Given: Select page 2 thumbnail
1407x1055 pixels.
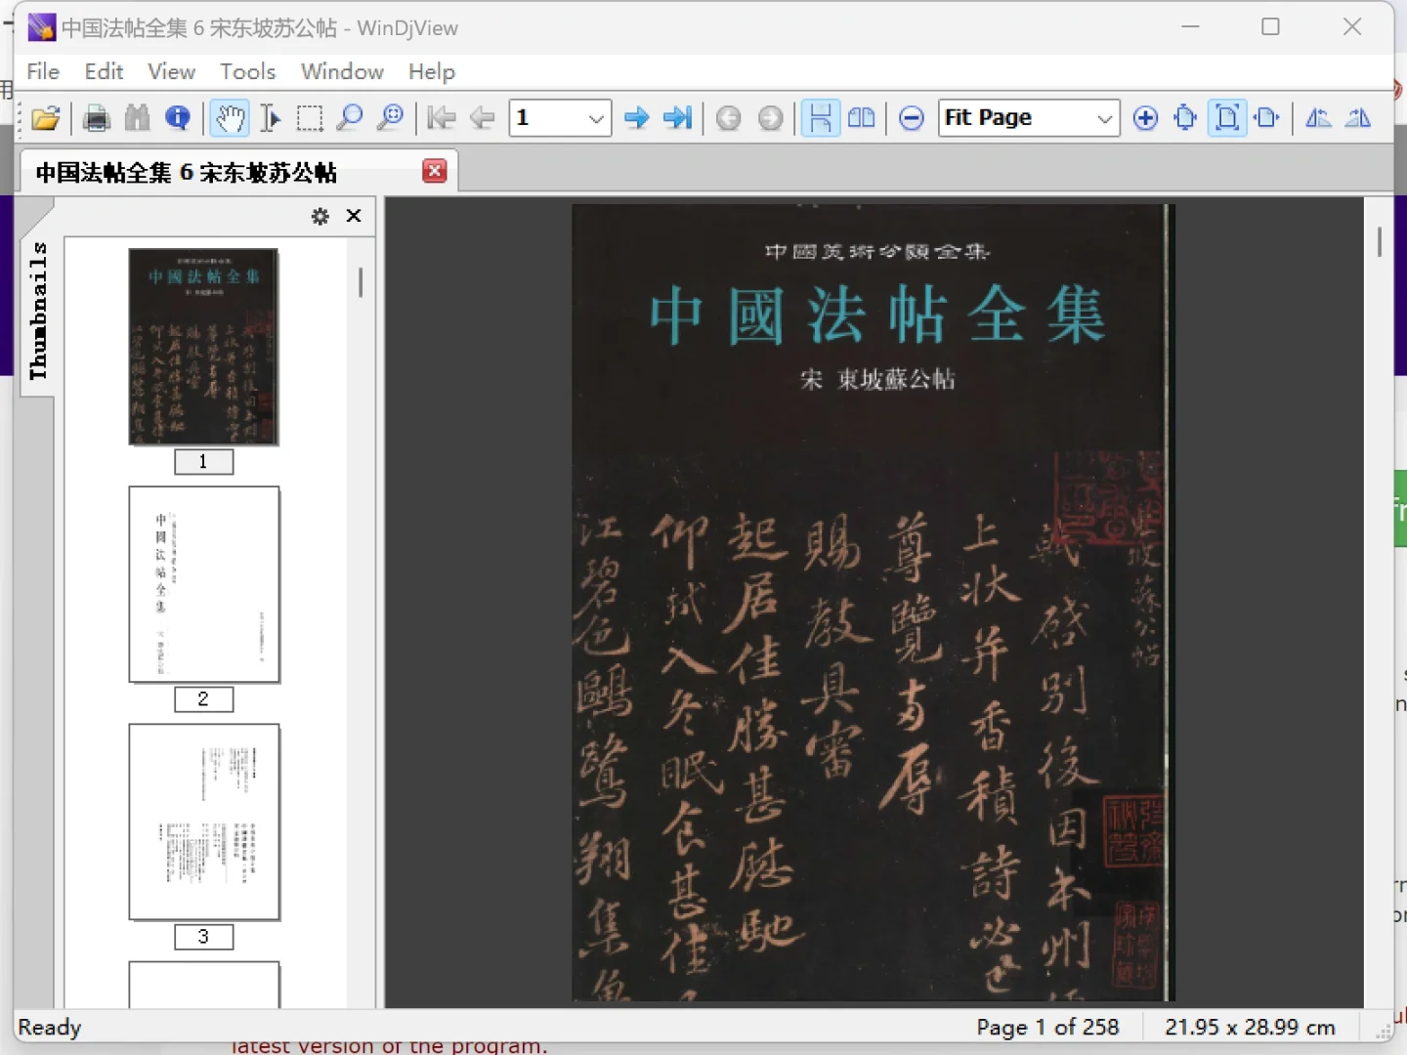Looking at the screenshot, I should pos(204,584).
